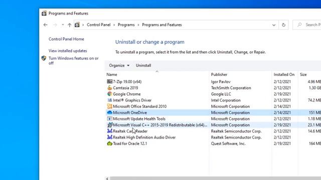The width and height of the screenshot is (321, 180).
Task: Open the recent locations dropdown arrow
Action: 63,25
